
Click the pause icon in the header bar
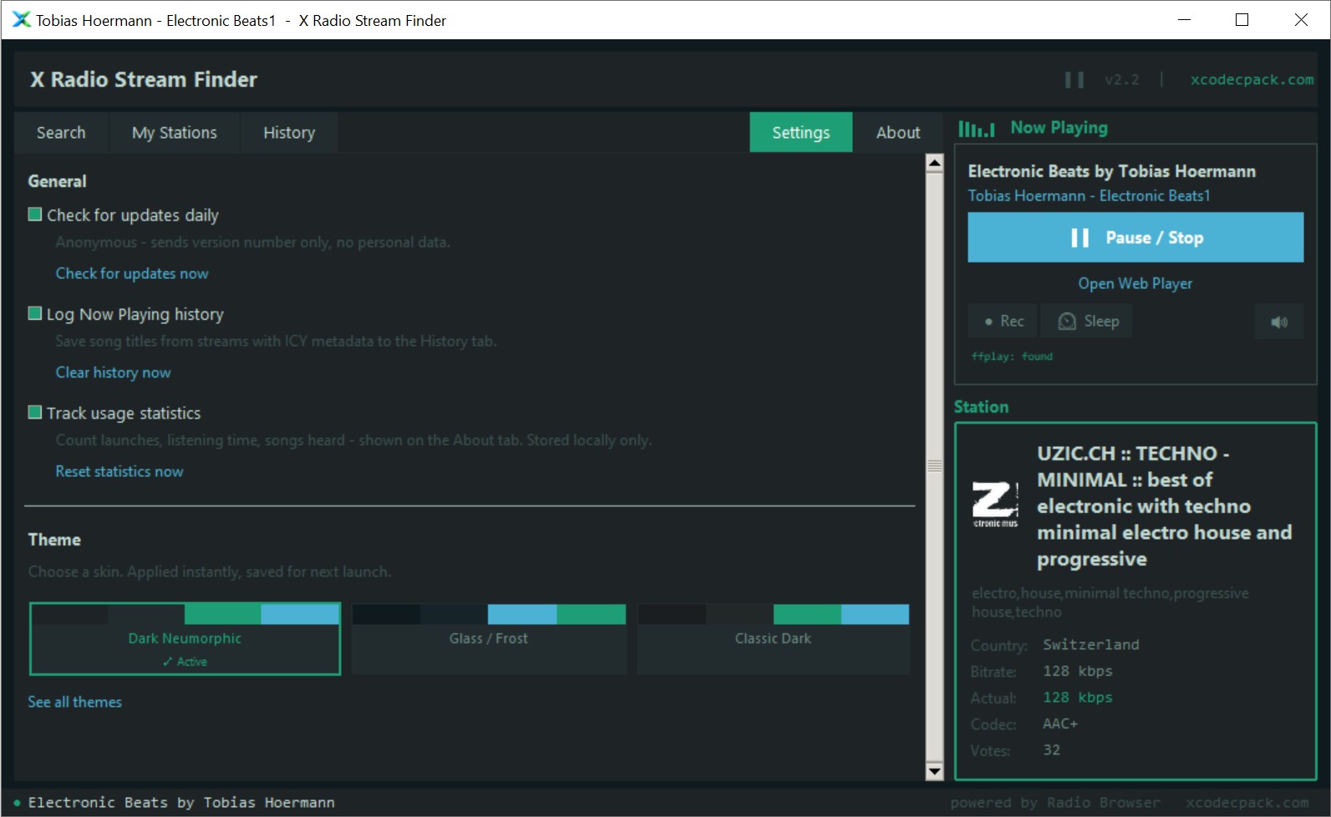click(x=1074, y=79)
